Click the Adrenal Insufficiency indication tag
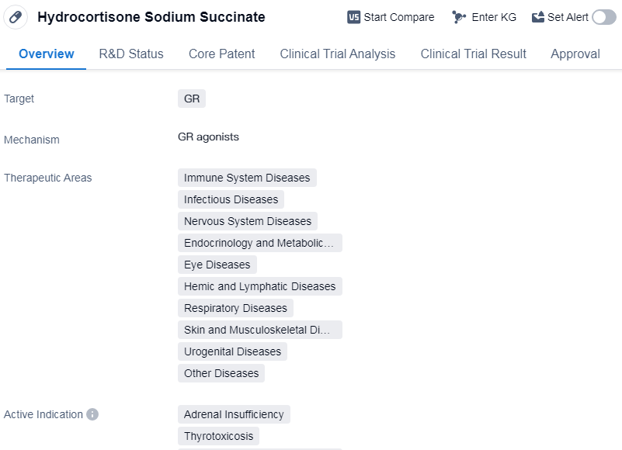The width and height of the screenshot is (622, 450). click(x=234, y=414)
